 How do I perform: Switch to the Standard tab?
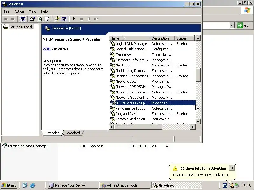click(73, 133)
